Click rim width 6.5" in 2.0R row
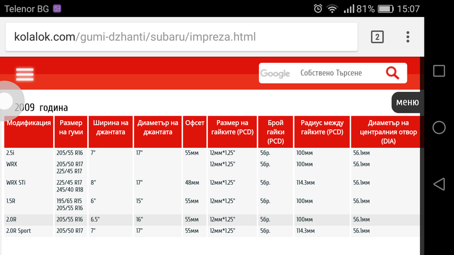 (x=95, y=219)
